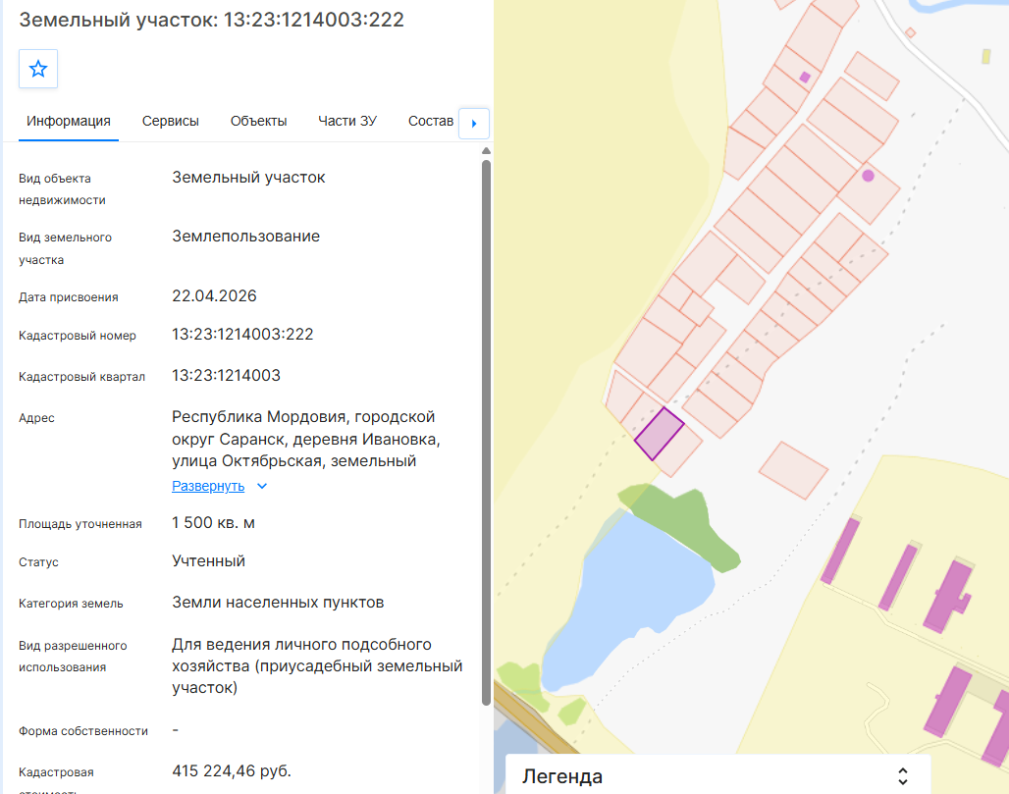The image size is (1009, 794).
Task: Click the blue chevron beside Развернуть
Action: coord(262,487)
